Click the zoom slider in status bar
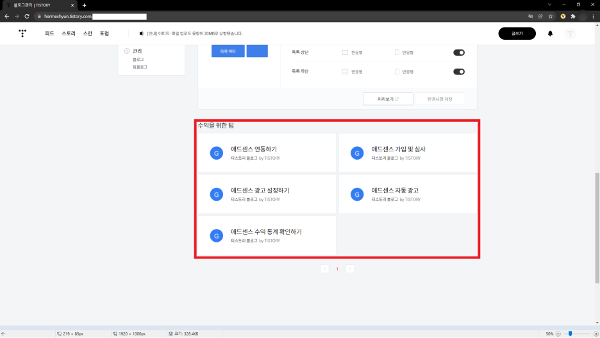Screen dimensions: 600x338 pyautogui.click(x=570, y=334)
